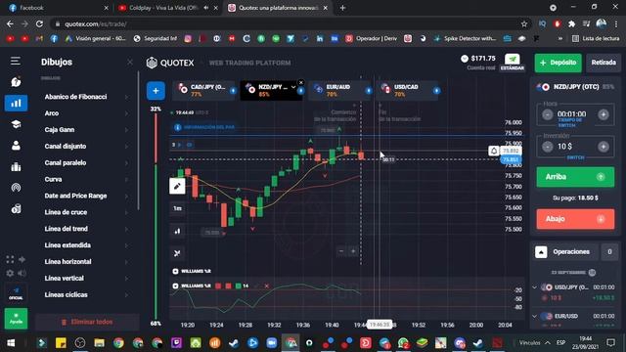The height and width of the screenshot is (352, 626).
Task: Pick first red Williams %R color swatch
Action: [218, 286]
